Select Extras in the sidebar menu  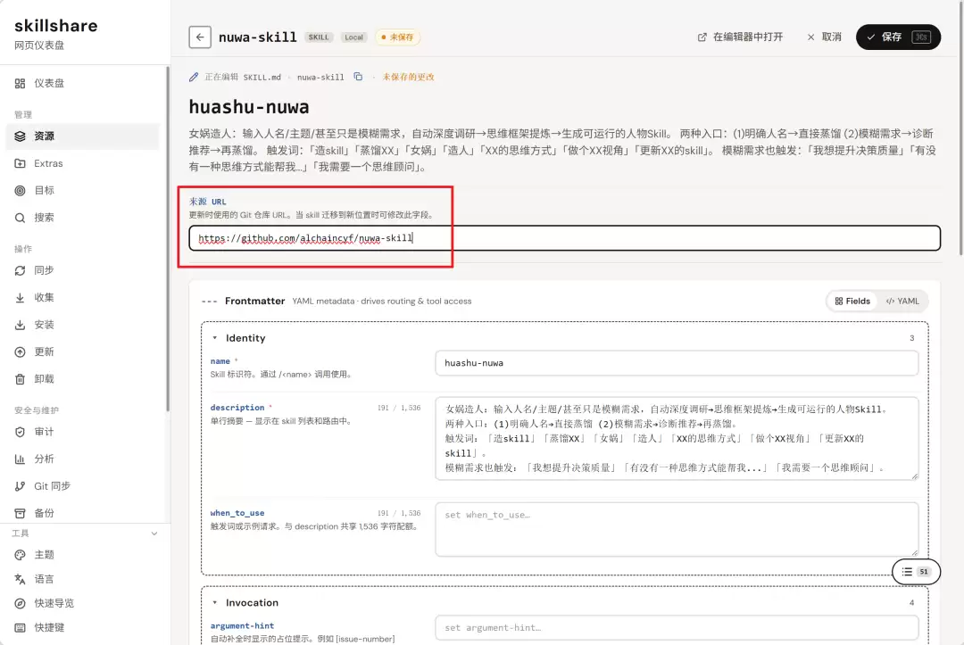click(x=83, y=163)
